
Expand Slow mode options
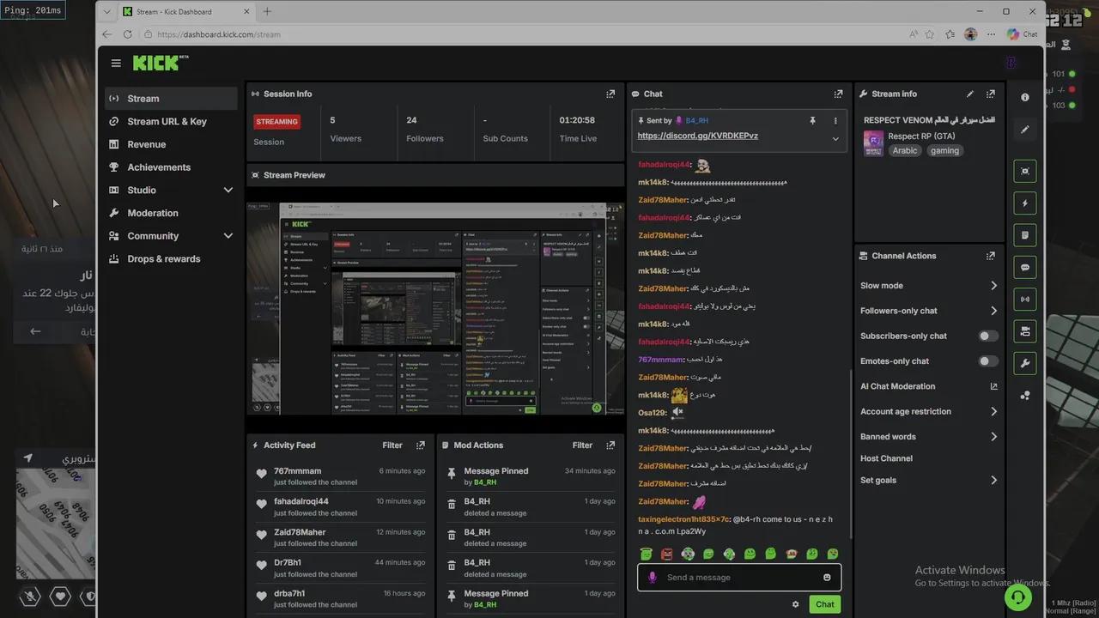tap(993, 286)
